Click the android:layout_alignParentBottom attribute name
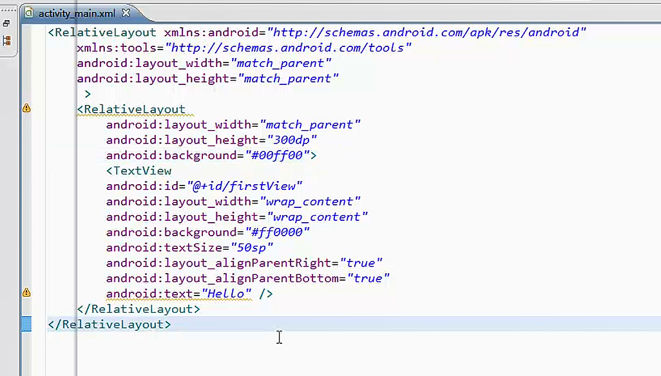The image size is (661, 376). click(x=222, y=278)
